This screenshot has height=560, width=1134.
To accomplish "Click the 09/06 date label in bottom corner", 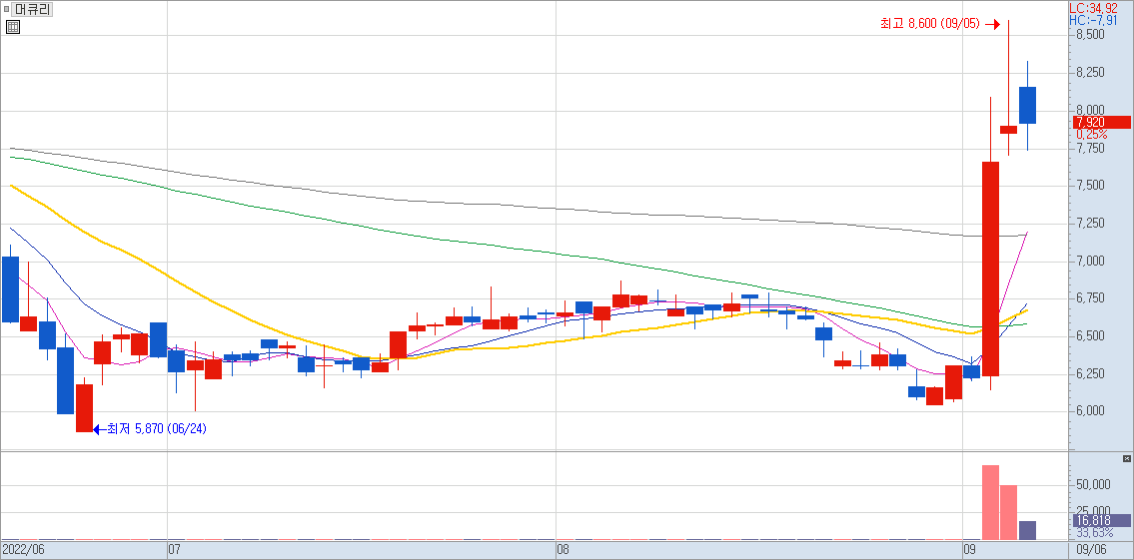I will pyautogui.click(x=1091, y=550).
